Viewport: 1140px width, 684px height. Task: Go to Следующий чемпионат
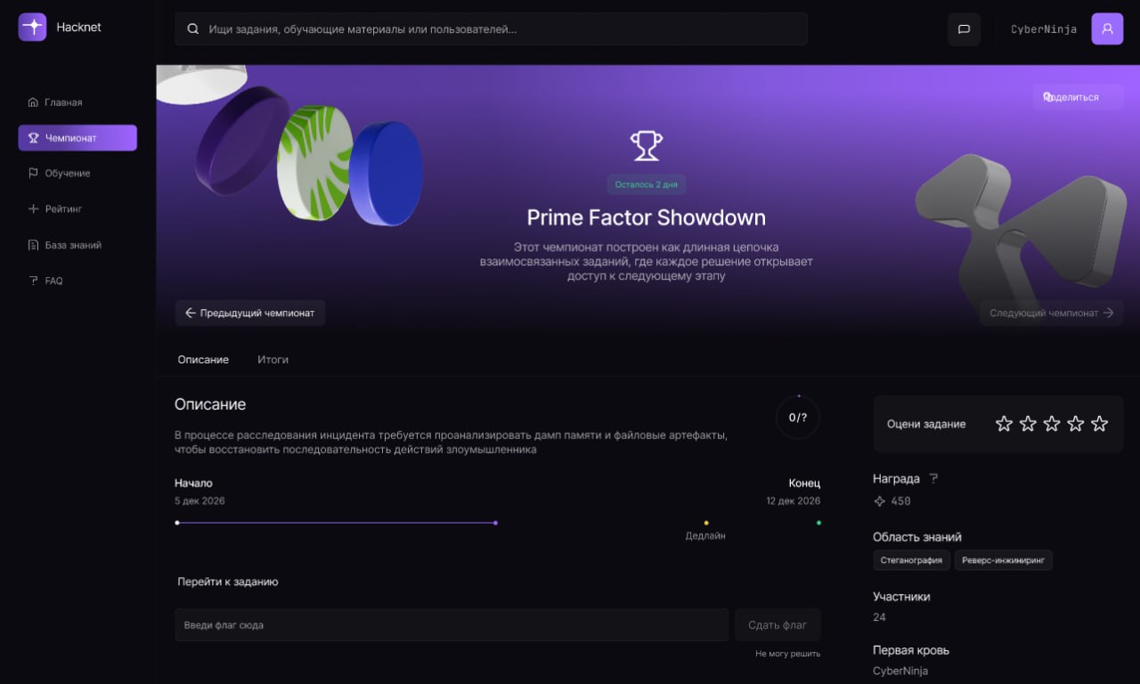[x=1051, y=313]
